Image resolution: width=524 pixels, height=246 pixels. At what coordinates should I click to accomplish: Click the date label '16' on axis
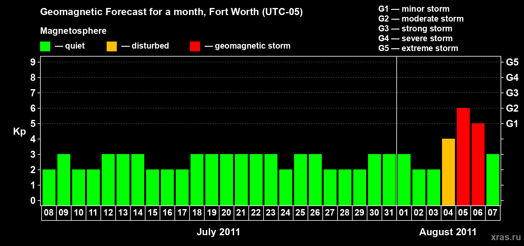[167, 213]
